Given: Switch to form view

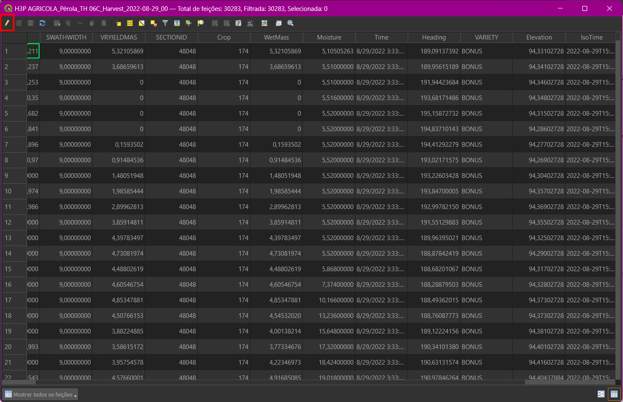Looking at the screenshot, I should [601, 394].
